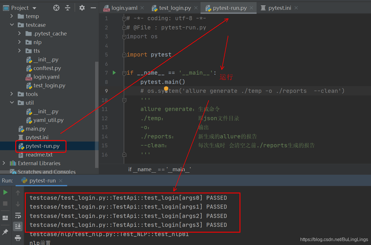Expand the tts folder
The height and width of the screenshot is (245, 371).
tap(19, 51)
